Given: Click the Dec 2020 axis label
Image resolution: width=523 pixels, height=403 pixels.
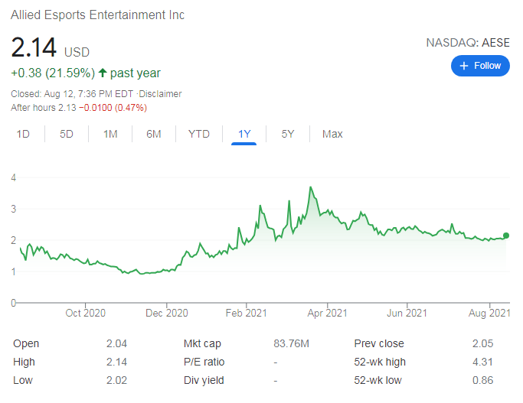Looking at the screenshot, I should pos(167,313).
